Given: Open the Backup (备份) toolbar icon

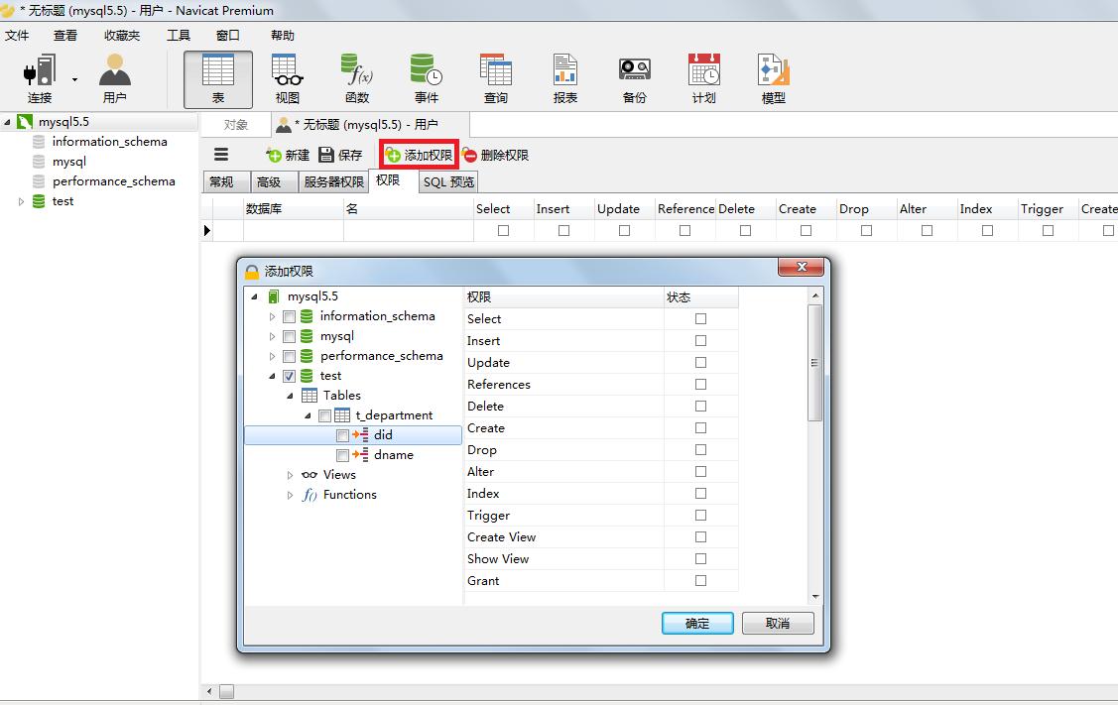Looking at the screenshot, I should tap(635, 79).
